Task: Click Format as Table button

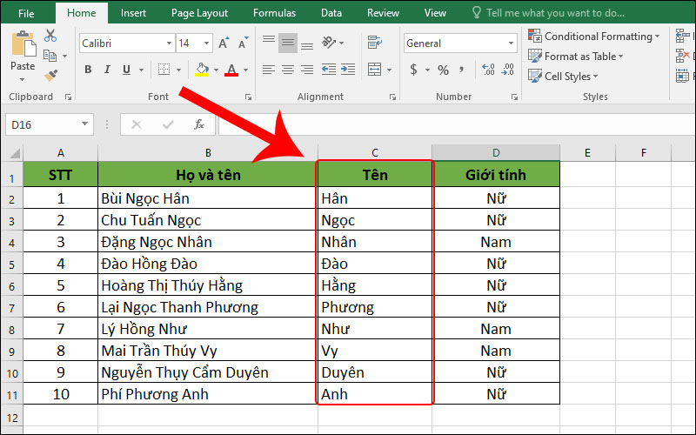Action: pyautogui.click(x=579, y=57)
